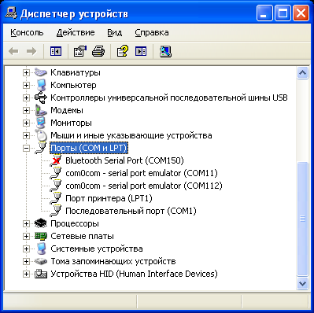This screenshot has width=314, height=313.
Task: Click the keyboard icon beside Клавиатуры
Action: (41, 72)
